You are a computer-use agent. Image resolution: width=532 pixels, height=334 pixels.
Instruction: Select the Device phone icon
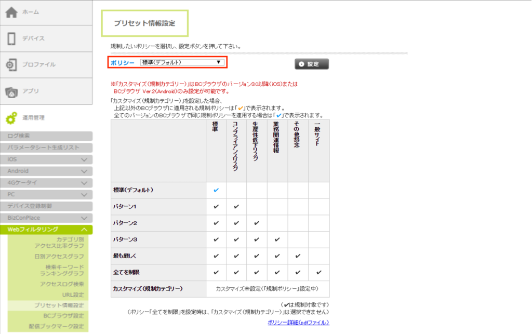click(11, 38)
